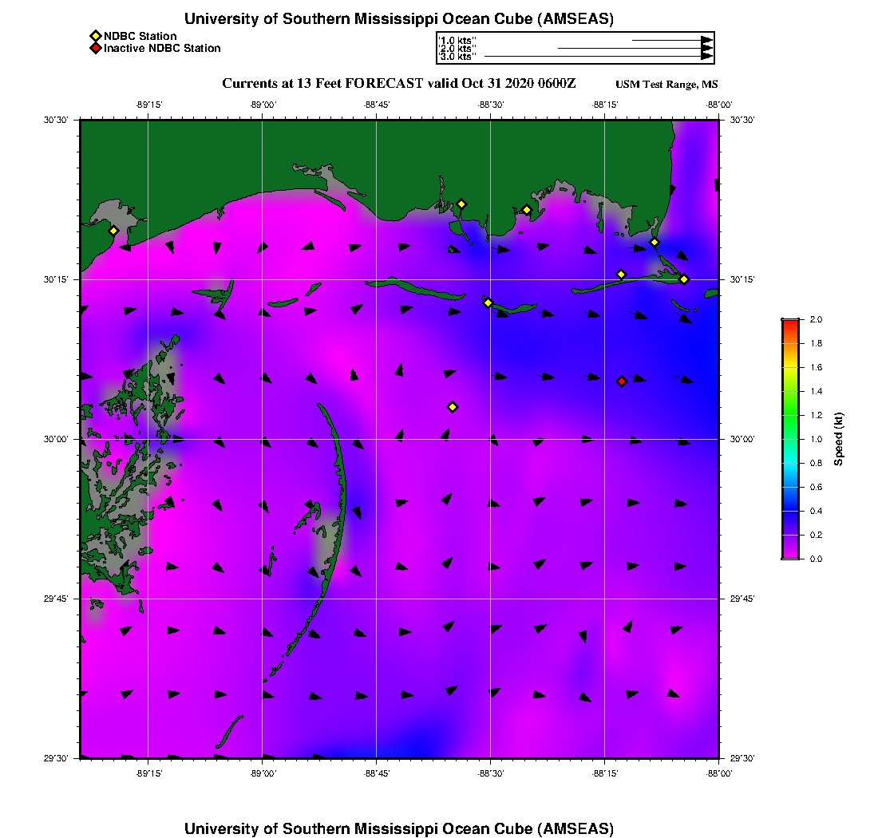Click the 'USM Test Range, MS' label
The image size is (878, 838).
[x=666, y=85]
